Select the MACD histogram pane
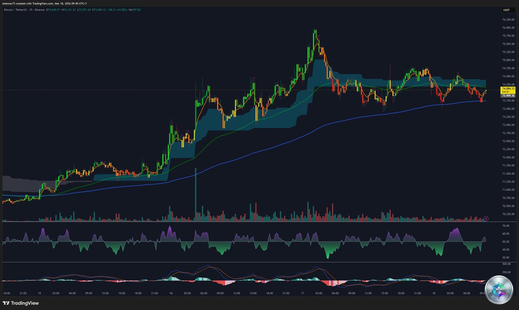This screenshot has height=310, width=519. click(243, 278)
